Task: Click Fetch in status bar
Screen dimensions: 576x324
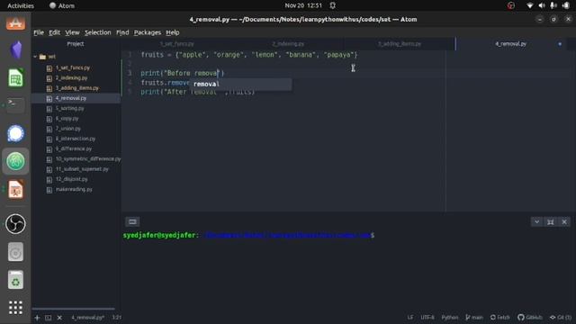Action: (x=500, y=318)
